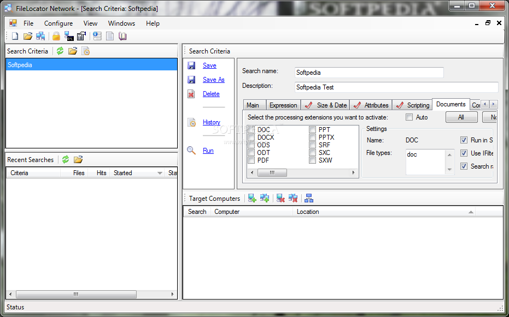Open the Windows menu
Viewport: 509px width, 317px height.
[x=121, y=23]
